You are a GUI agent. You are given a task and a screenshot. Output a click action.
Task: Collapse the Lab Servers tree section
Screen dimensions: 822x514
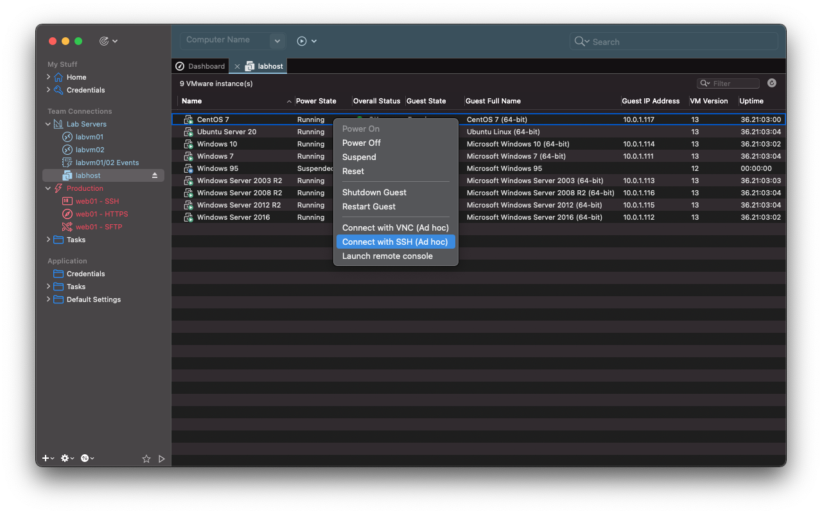pyautogui.click(x=48, y=123)
